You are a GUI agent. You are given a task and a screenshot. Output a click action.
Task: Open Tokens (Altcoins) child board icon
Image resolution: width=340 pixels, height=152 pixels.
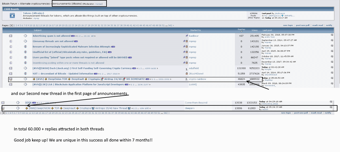pos(12,15)
